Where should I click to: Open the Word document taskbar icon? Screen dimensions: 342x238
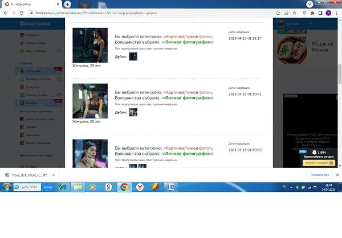(x=171, y=187)
